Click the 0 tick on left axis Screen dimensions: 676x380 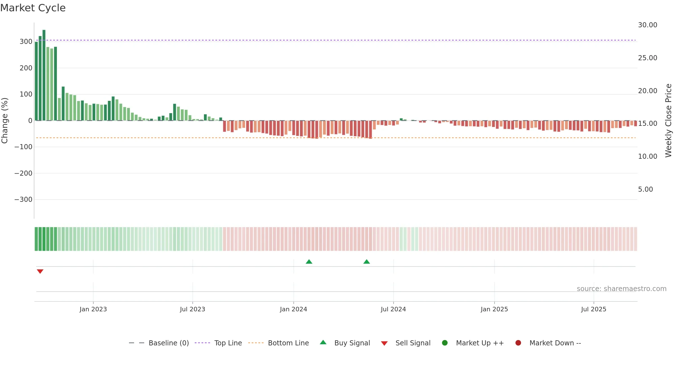click(30, 121)
